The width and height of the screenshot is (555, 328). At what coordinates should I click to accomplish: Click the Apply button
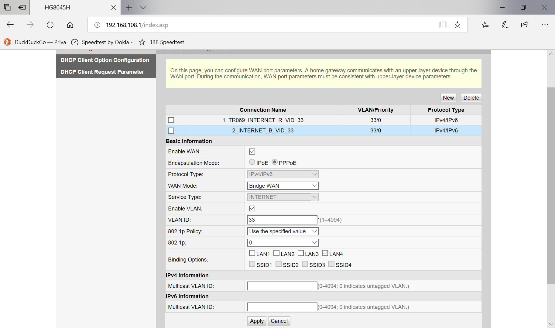tap(257, 321)
